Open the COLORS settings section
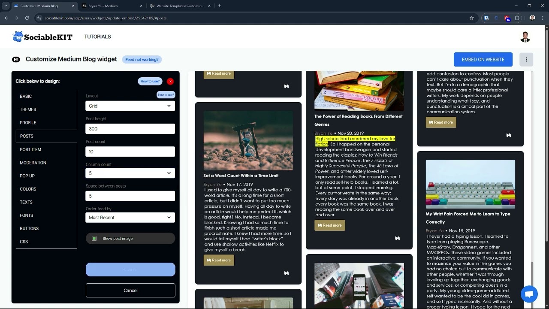 click(28, 189)
